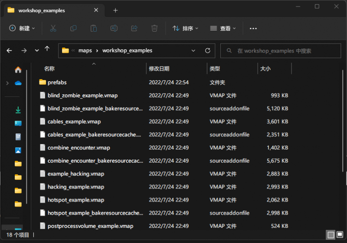Screen dimensions: 347x243
Task: Open OneDrive cloud in navigation pane
Action: tap(18, 83)
